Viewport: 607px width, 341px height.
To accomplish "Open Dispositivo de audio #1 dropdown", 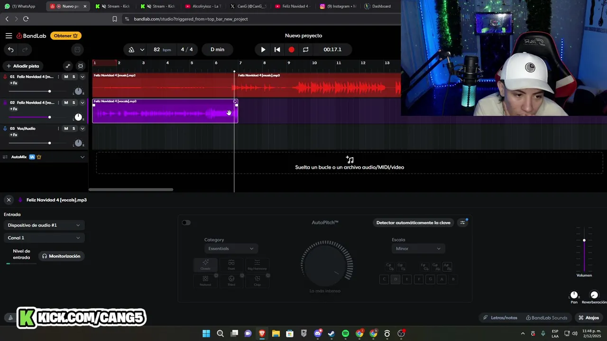I will (x=44, y=225).
